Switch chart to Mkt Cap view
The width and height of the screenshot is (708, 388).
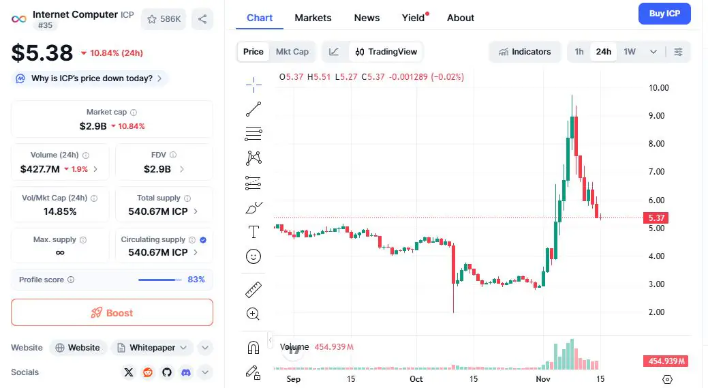292,52
